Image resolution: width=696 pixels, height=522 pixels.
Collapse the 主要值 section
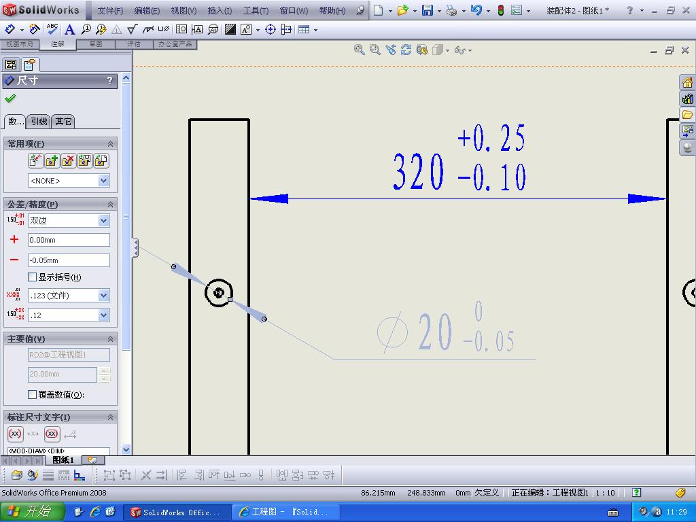point(110,339)
